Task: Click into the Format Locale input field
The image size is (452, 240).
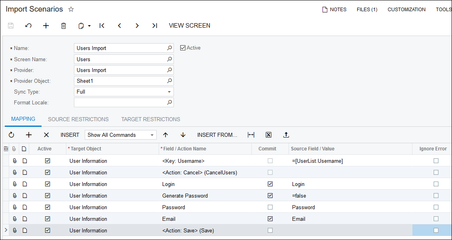Action: pos(120,103)
